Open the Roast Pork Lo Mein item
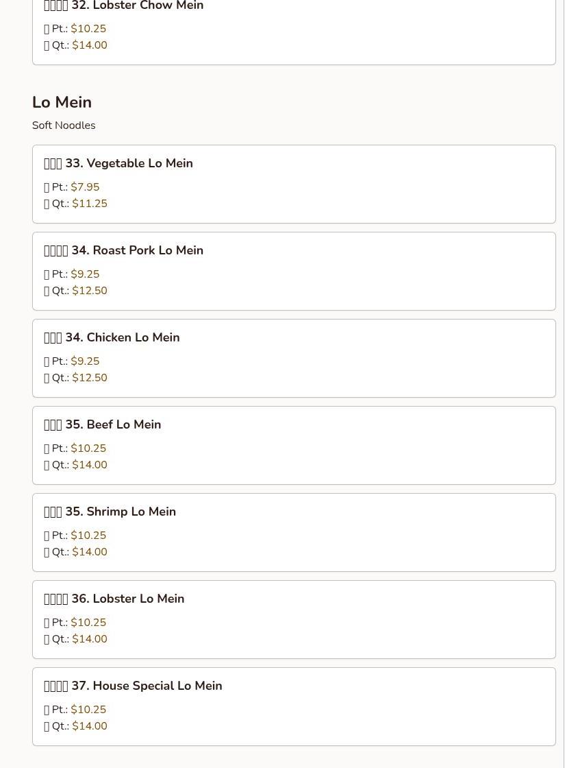Screen dimensions: 578x768 pyautogui.click(x=123, y=250)
